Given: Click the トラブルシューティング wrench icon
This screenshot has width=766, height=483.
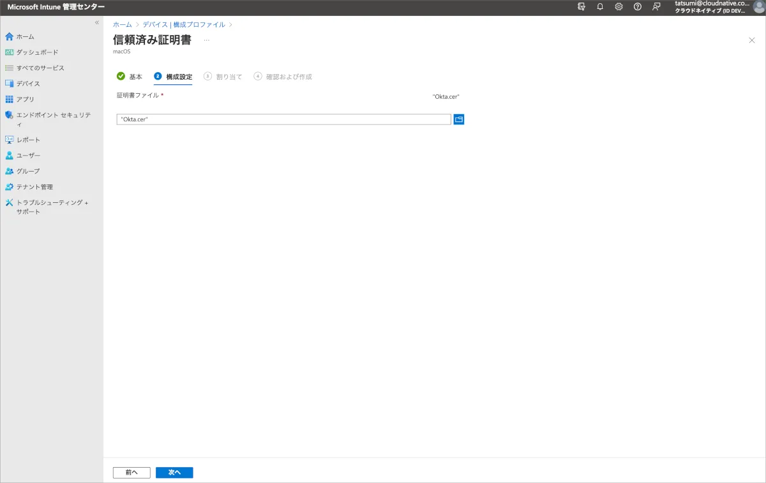Looking at the screenshot, I should click(9, 202).
